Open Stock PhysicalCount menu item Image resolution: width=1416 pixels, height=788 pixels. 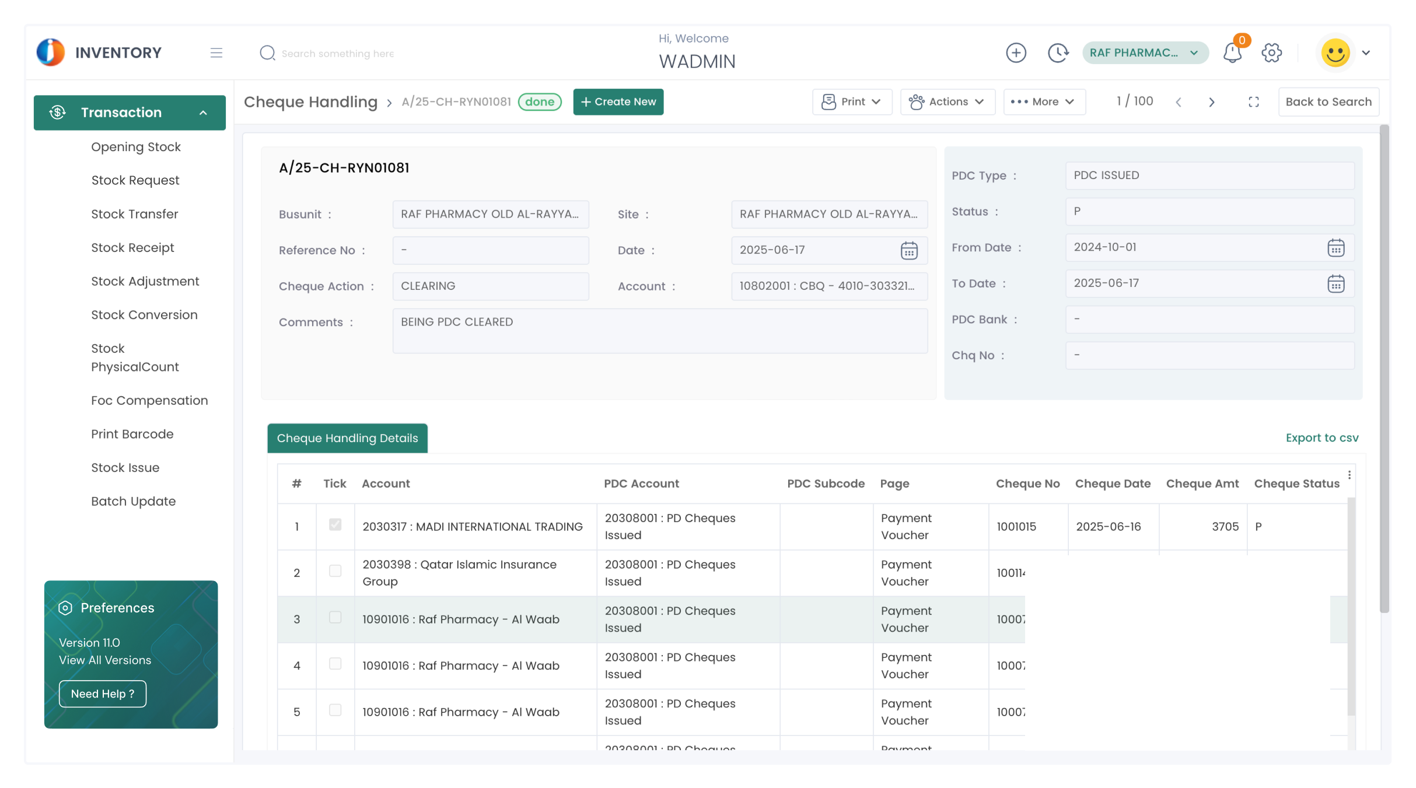pyautogui.click(x=135, y=358)
